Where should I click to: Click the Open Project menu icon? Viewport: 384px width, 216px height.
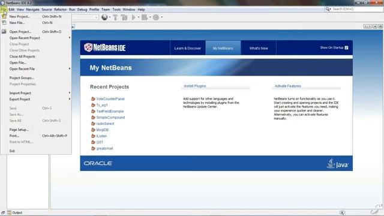(4, 31)
